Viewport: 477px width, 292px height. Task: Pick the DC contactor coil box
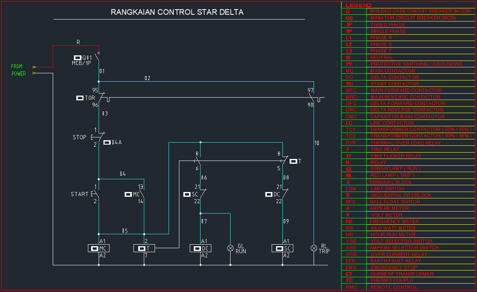pos(201,248)
